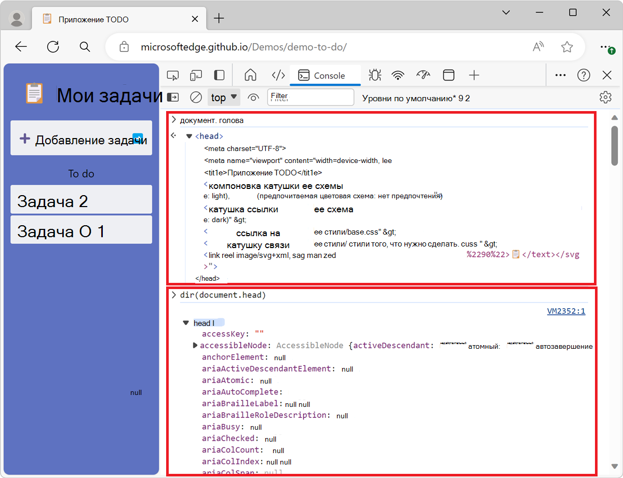This screenshot has width=623, height=478.
Task: Open the performance throttling gauge icon
Action: click(423, 75)
